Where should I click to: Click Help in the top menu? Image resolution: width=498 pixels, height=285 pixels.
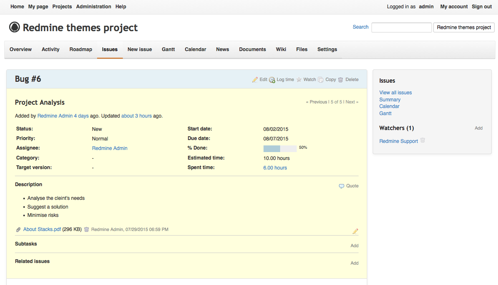(x=121, y=7)
